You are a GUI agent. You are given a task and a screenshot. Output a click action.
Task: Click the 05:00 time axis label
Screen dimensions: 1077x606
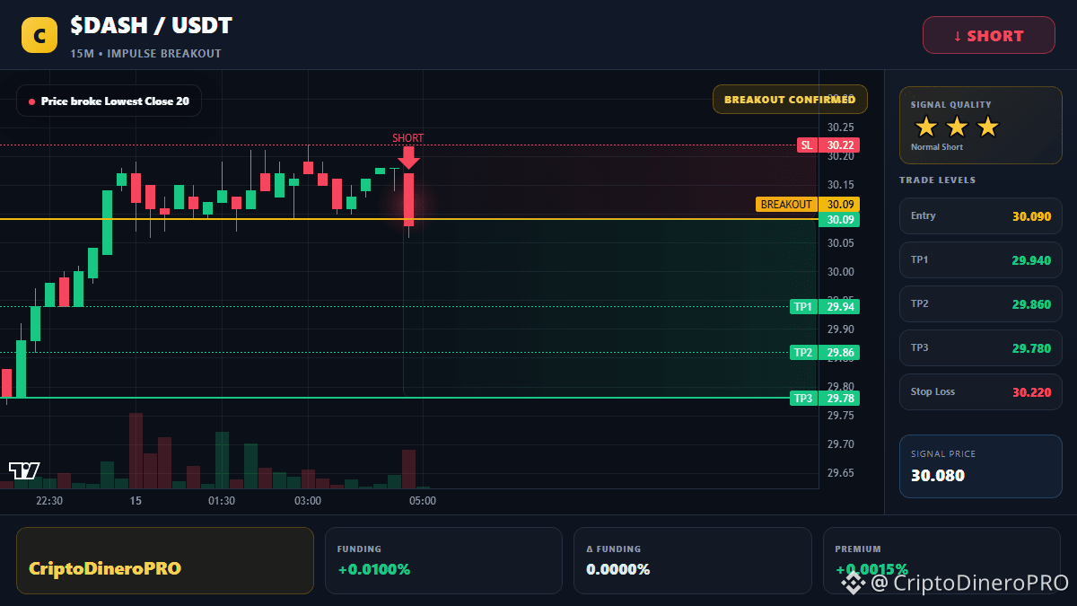tap(423, 501)
